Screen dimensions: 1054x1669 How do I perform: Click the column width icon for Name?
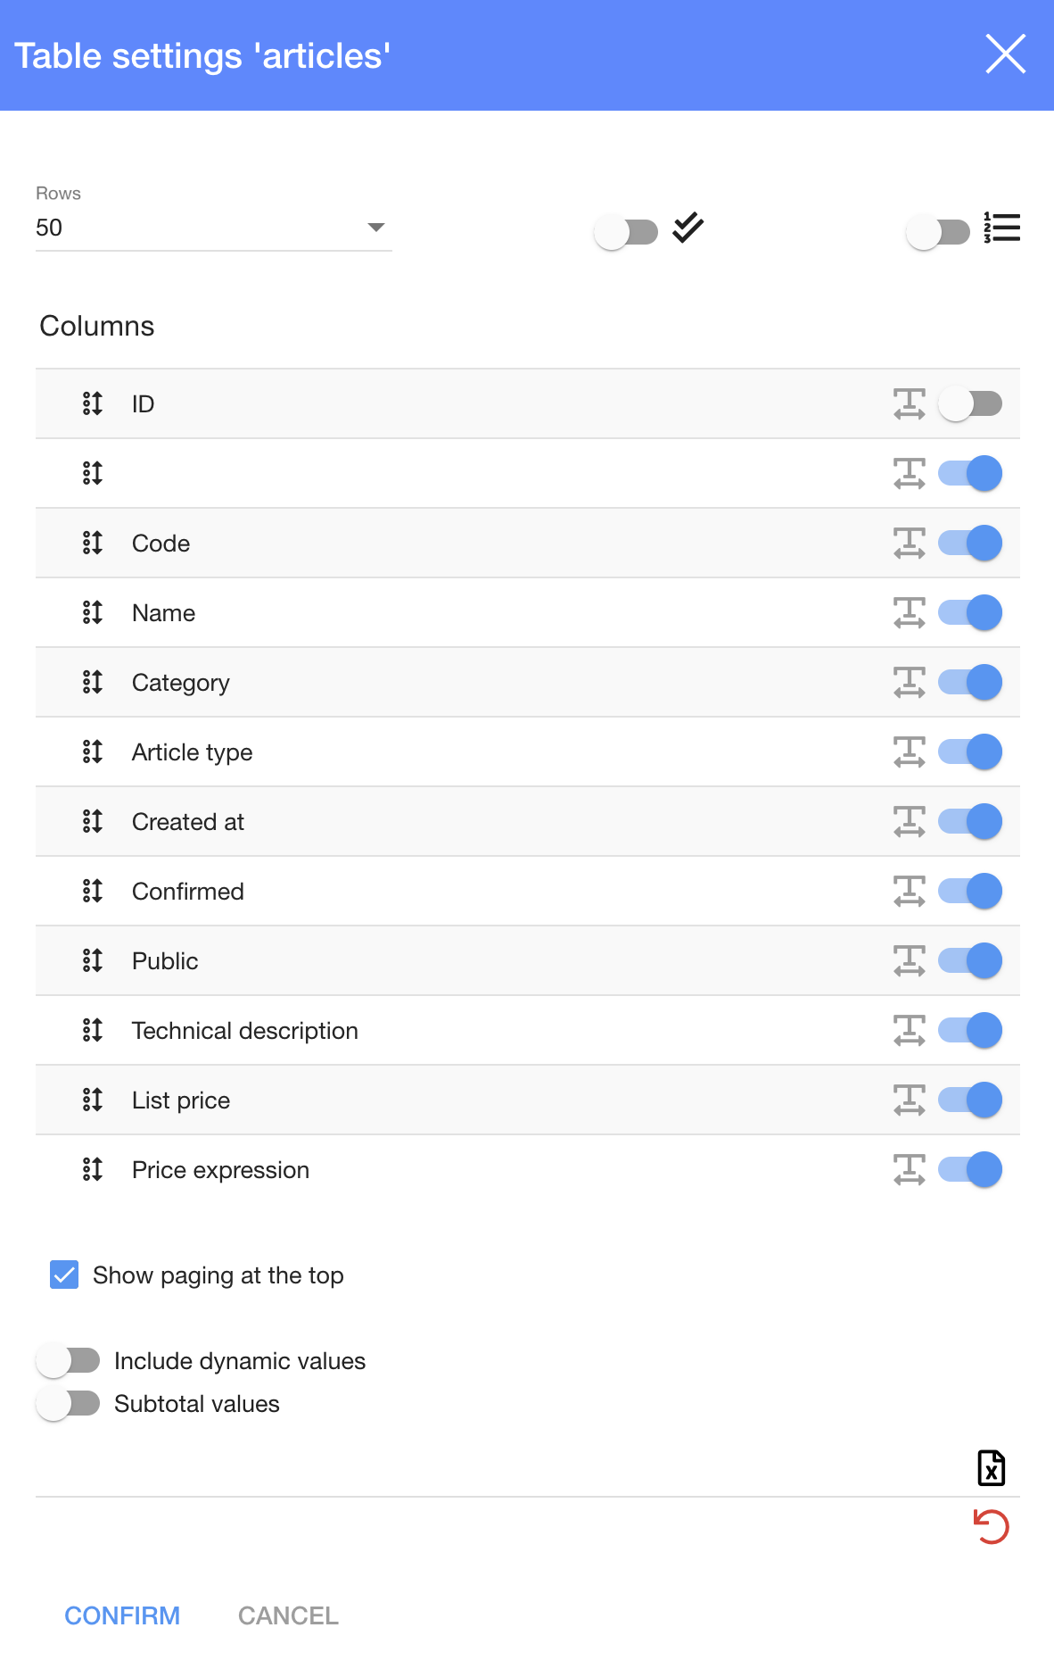click(909, 612)
